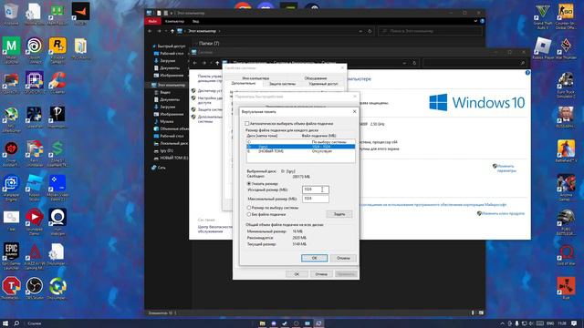Select the 'Указать размер' custom size radio button
Image resolution: width=584 pixels, height=328 pixels.
pos(249,184)
